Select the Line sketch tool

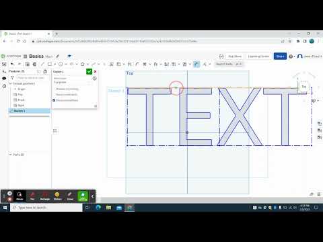(42, 64)
